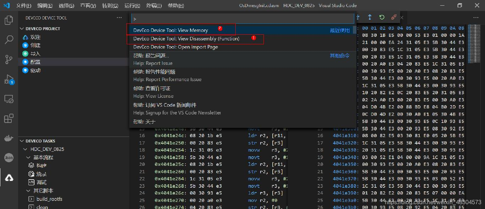Image resolution: width=485 pixels, height=209 pixels.
Task: Open DevEco Device Tool panel more actions
Action: tap(119, 18)
